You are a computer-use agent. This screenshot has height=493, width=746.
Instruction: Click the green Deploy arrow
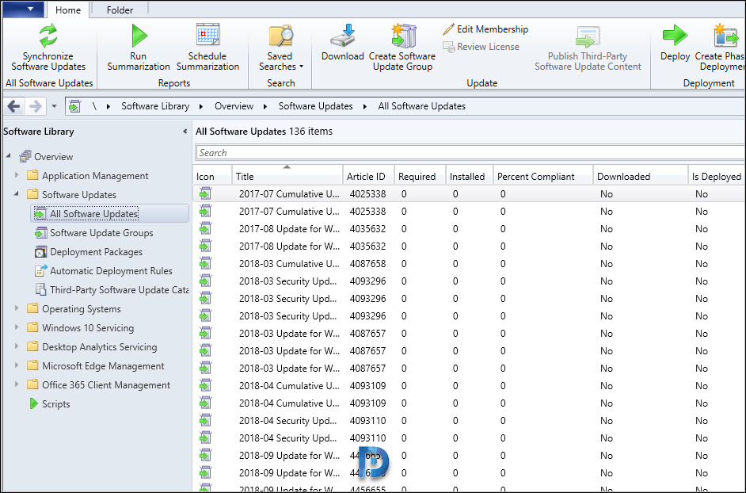click(675, 35)
